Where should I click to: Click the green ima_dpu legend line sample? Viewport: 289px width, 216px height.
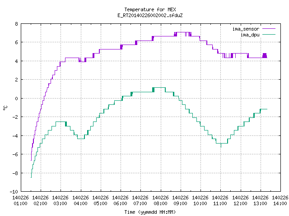[269, 35]
